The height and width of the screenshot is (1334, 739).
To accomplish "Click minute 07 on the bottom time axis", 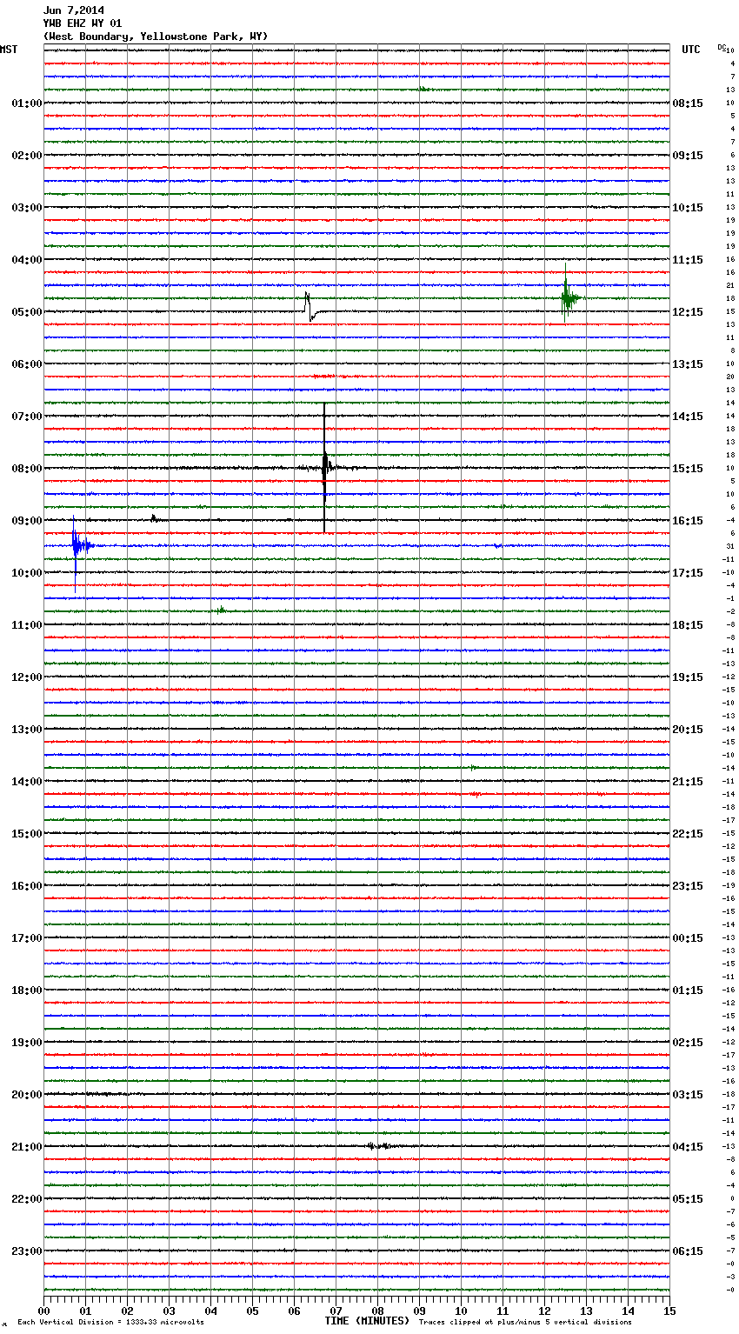I will (x=336, y=1311).
